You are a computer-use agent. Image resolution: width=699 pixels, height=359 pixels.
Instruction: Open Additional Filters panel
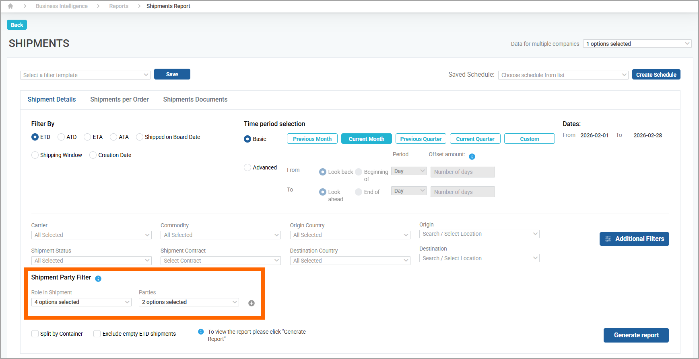point(634,239)
